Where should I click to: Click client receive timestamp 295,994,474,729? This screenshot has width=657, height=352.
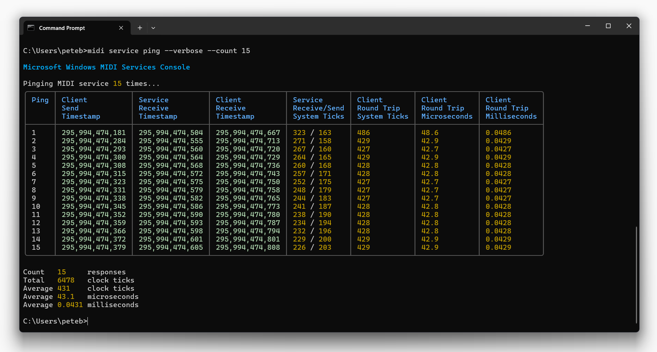click(248, 157)
